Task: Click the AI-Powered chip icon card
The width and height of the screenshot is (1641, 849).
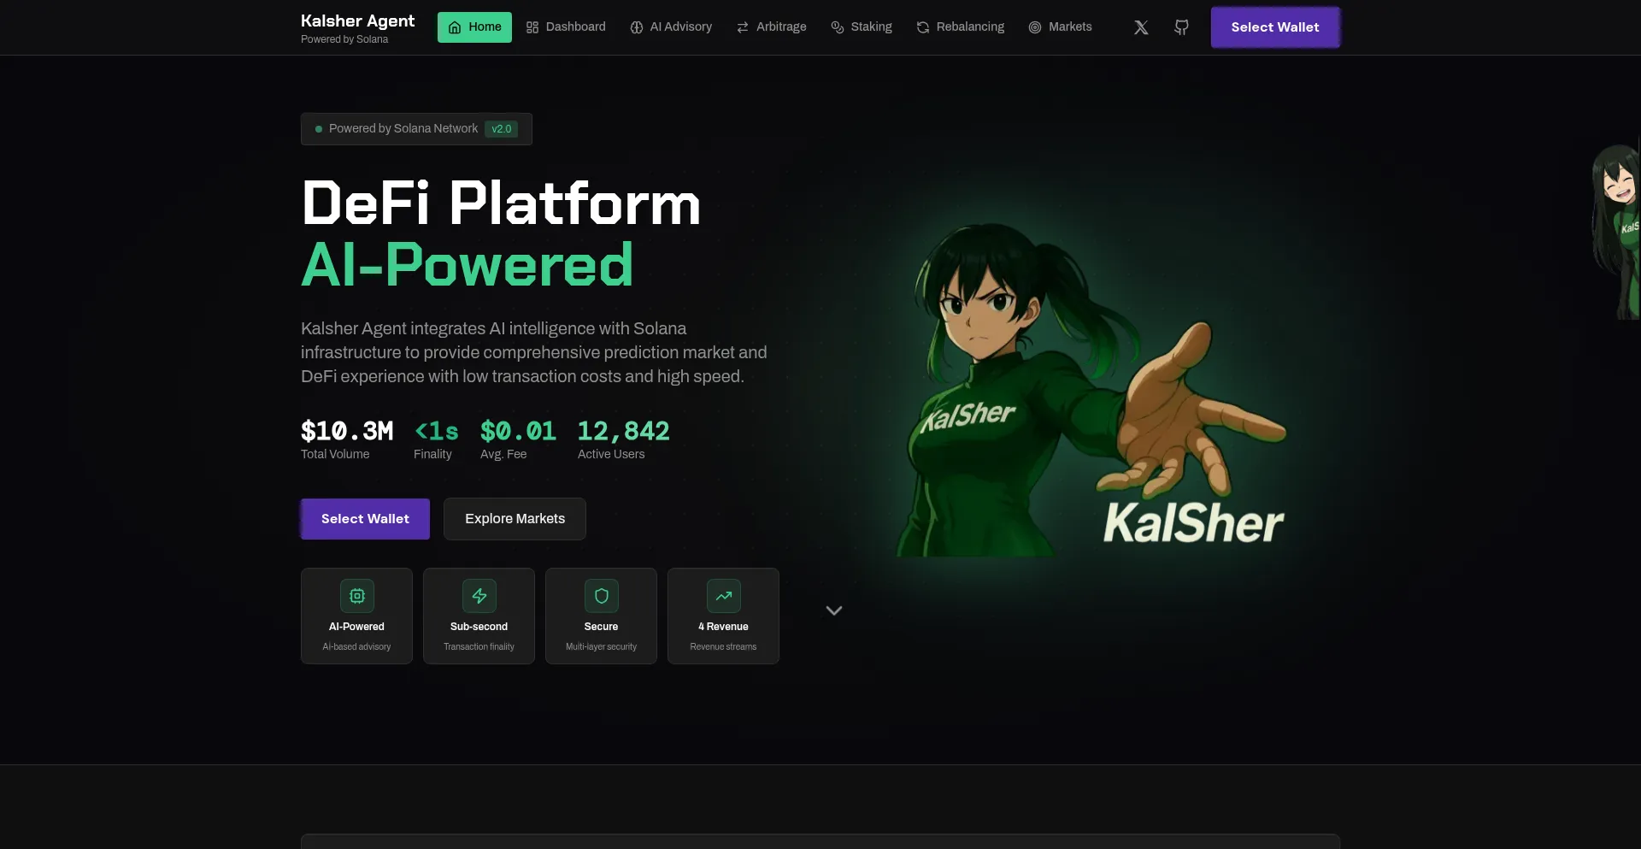Action: (x=356, y=597)
